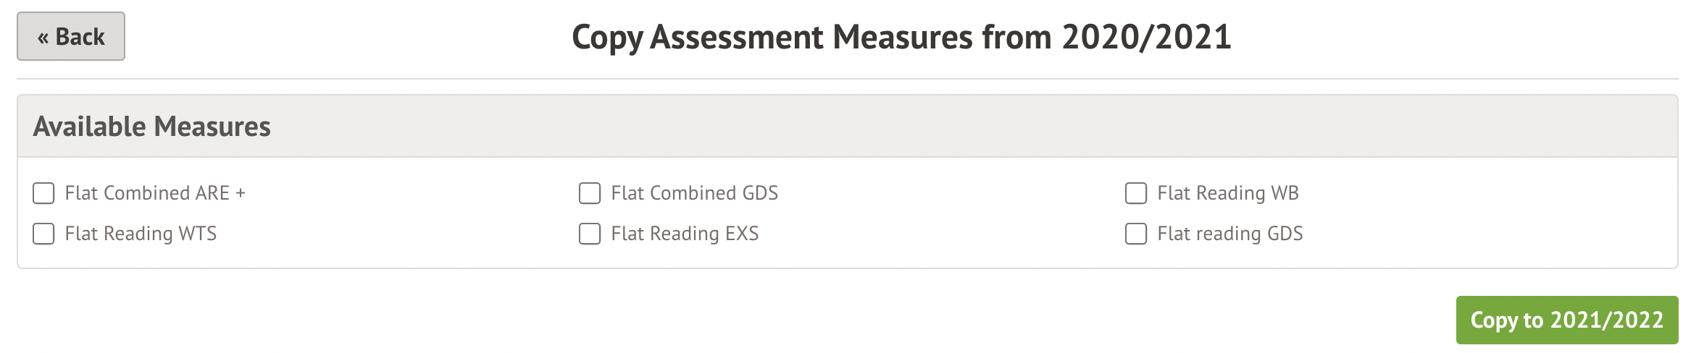The image size is (1691, 353).
Task: Click the « chevron on the Back button
Action: (x=43, y=38)
